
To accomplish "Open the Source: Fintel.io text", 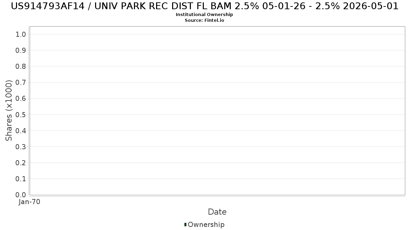I will (x=204, y=20).
